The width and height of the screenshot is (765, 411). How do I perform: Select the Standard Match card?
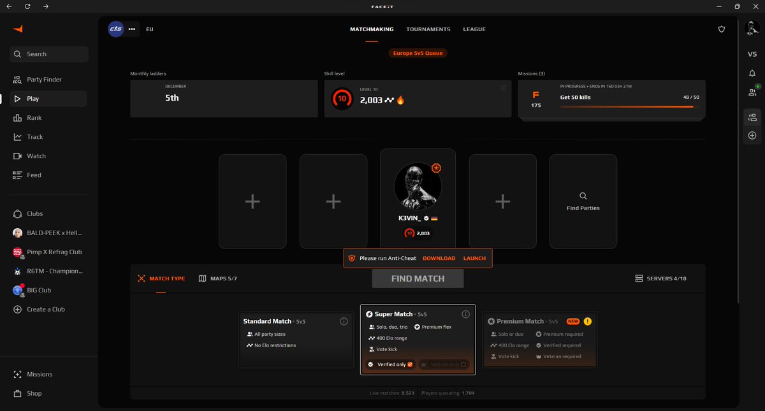(296, 340)
